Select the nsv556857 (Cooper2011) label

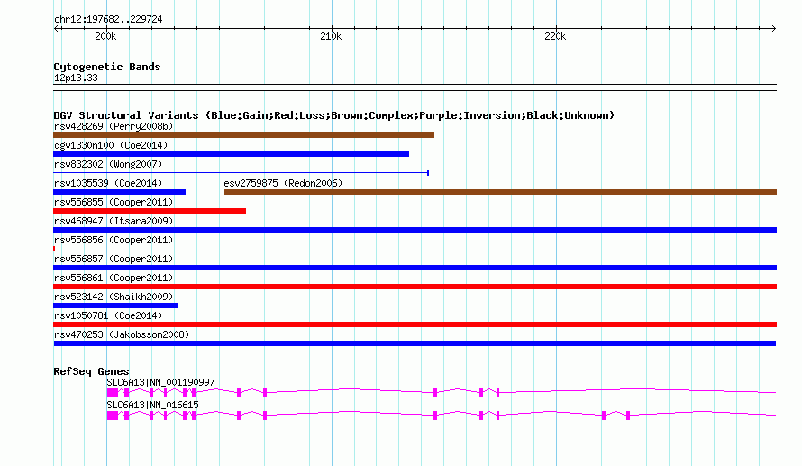(x=114, y=259)
